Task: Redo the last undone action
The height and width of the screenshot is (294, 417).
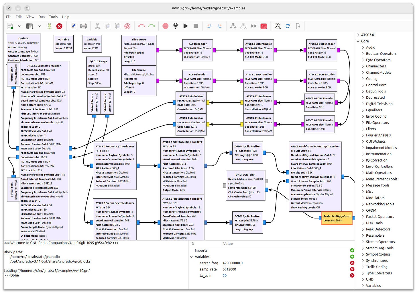Action: click(x=152, y=26)
